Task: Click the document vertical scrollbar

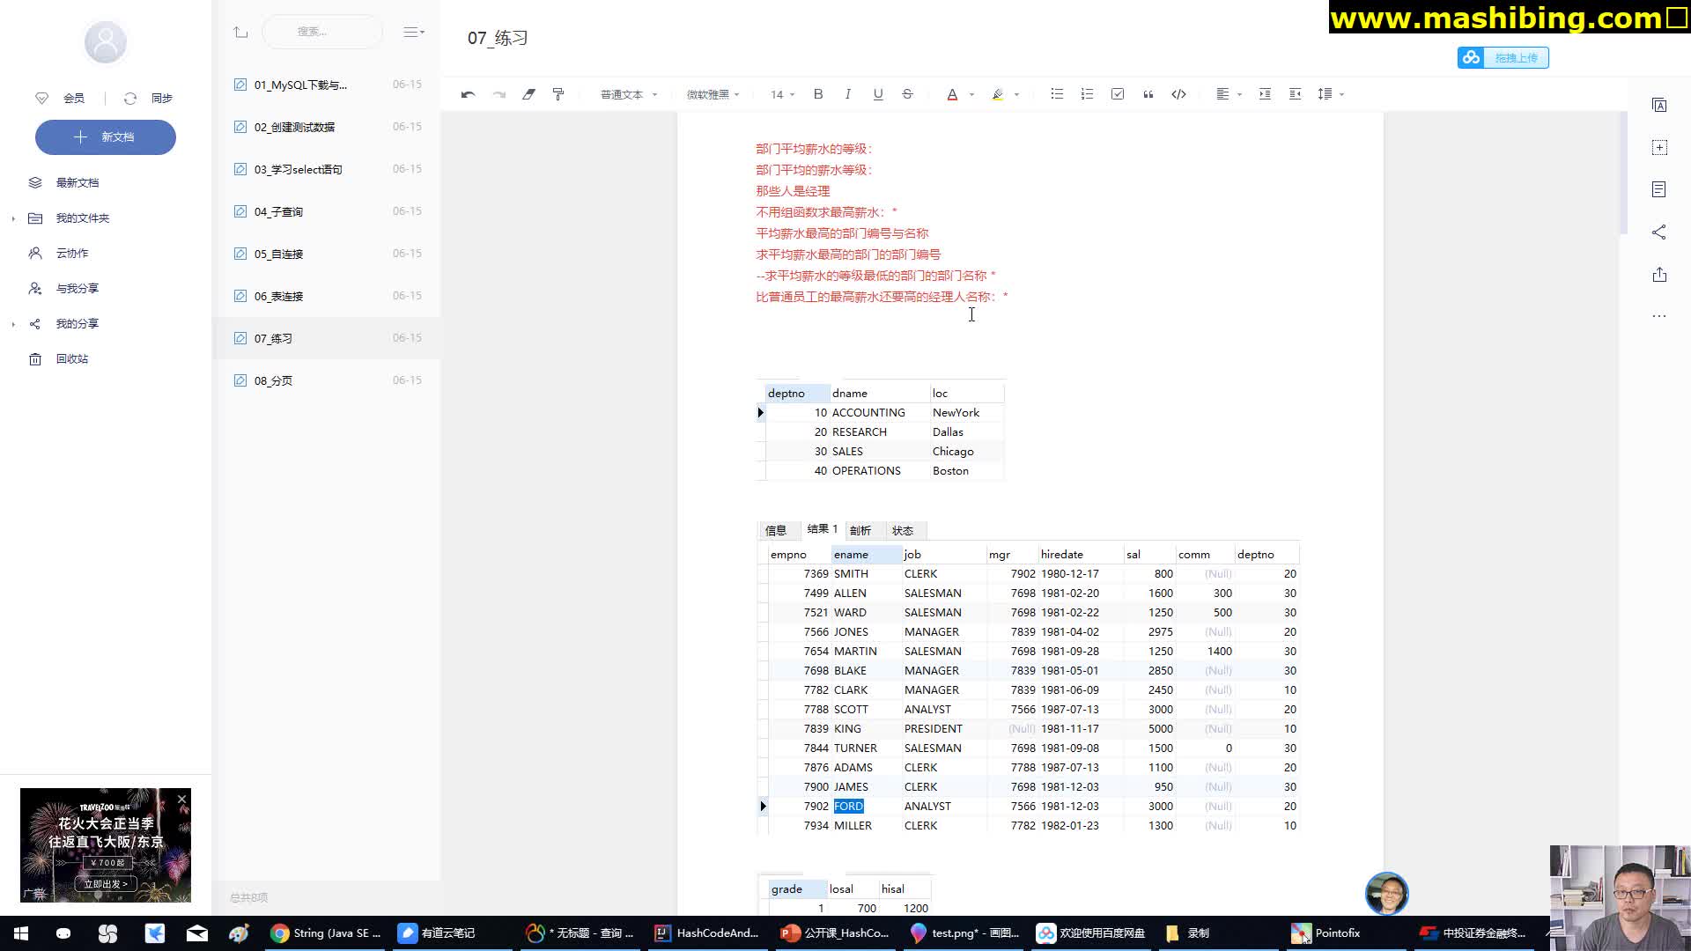Action: tap(1623, 173)
